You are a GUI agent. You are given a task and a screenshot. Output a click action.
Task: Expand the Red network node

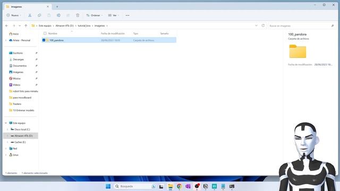pyautogui.click(x=6, y=149)
